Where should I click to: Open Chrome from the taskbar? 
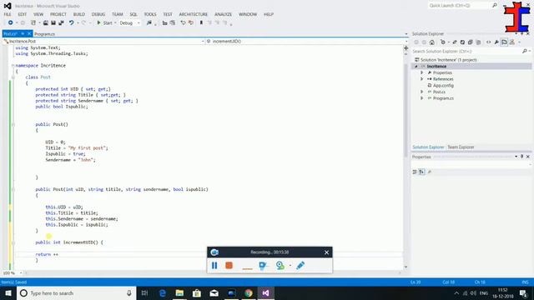pyautogui.click(x=249, y=292)
